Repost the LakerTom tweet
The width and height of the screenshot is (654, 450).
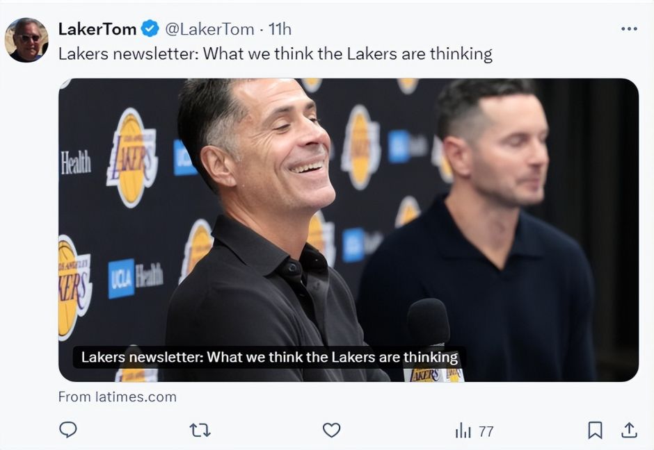[x=200, y=431]
